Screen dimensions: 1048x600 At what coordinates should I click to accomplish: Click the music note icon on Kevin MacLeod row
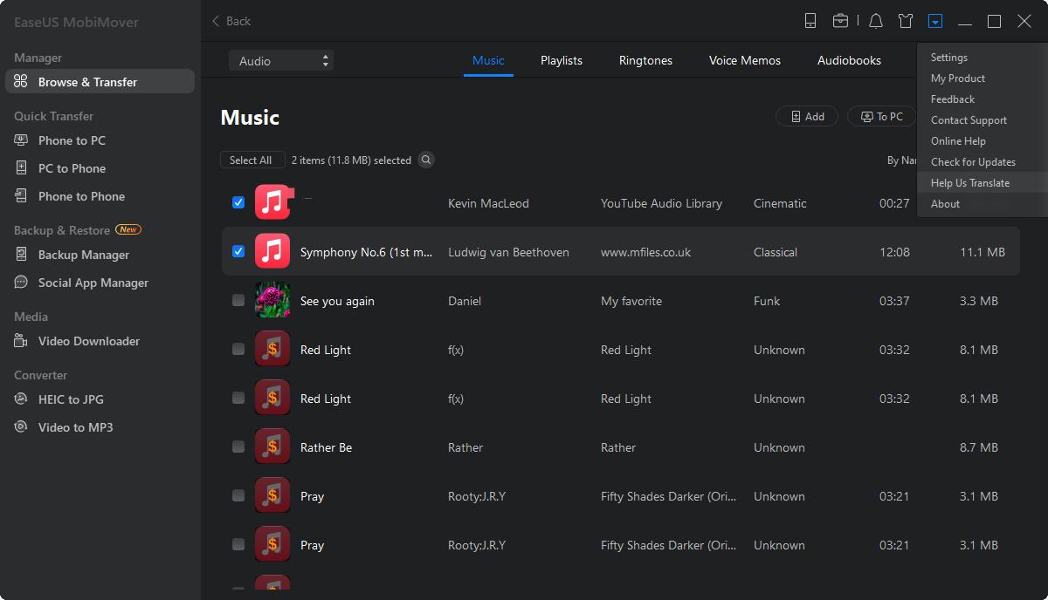(272, 203)
